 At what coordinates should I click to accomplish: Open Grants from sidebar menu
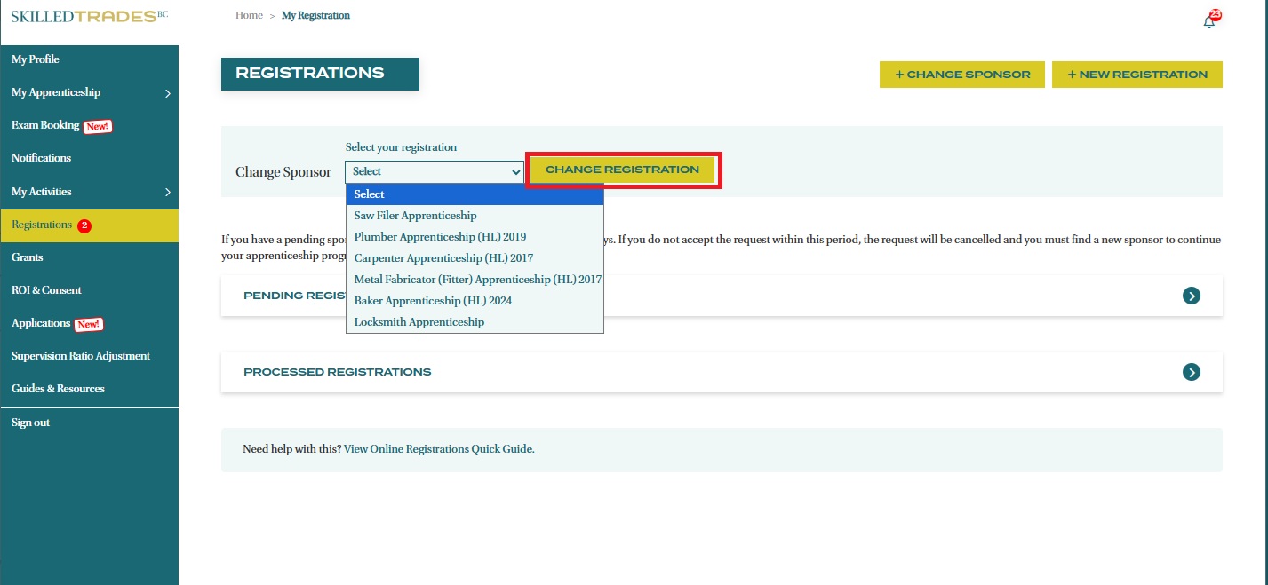click(x=28, y=257)
